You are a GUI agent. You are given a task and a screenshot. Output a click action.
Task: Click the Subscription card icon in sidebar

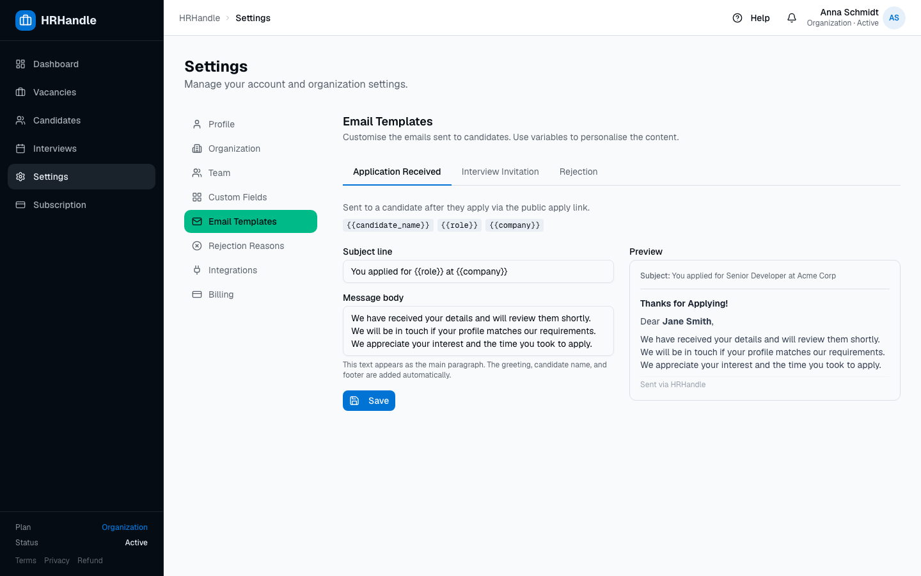coord(20,205)
